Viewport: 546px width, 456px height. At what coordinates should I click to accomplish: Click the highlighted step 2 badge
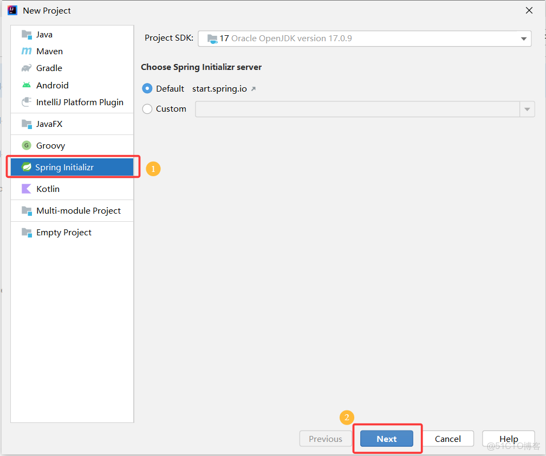[x=347, y=418]
